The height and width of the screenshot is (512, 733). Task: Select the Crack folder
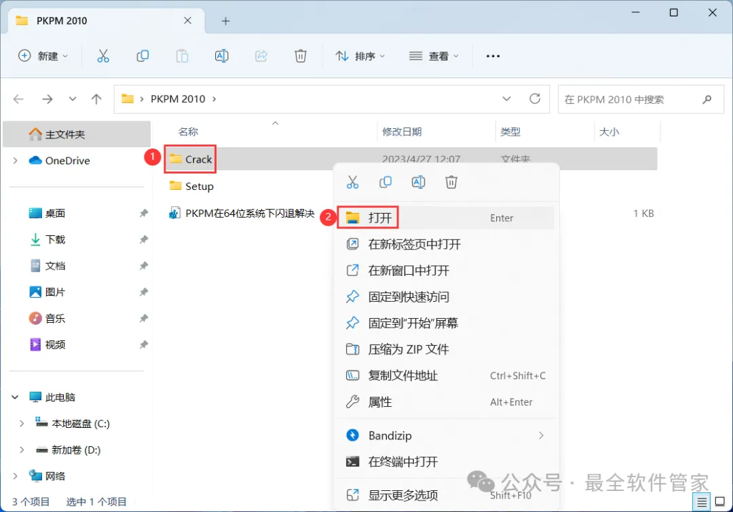tap(190, 159)
